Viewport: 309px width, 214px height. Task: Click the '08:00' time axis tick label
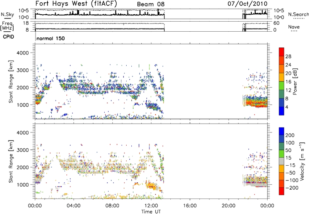click(112, 206)
